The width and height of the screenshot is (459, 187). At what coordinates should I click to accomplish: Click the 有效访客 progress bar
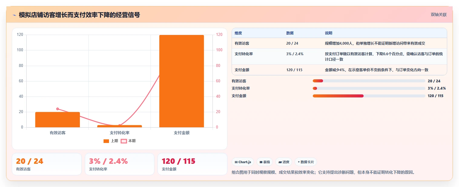click(x=369, y=81)
